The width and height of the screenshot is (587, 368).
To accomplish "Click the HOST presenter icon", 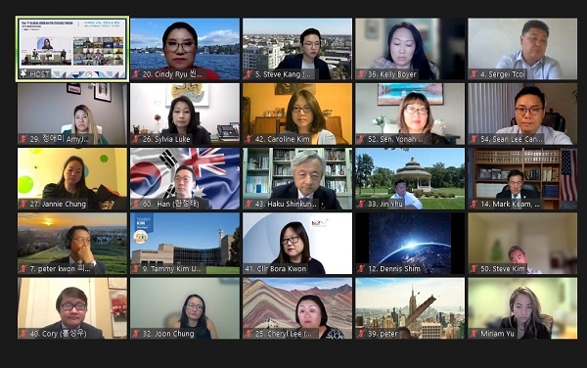I will point(23,73).
